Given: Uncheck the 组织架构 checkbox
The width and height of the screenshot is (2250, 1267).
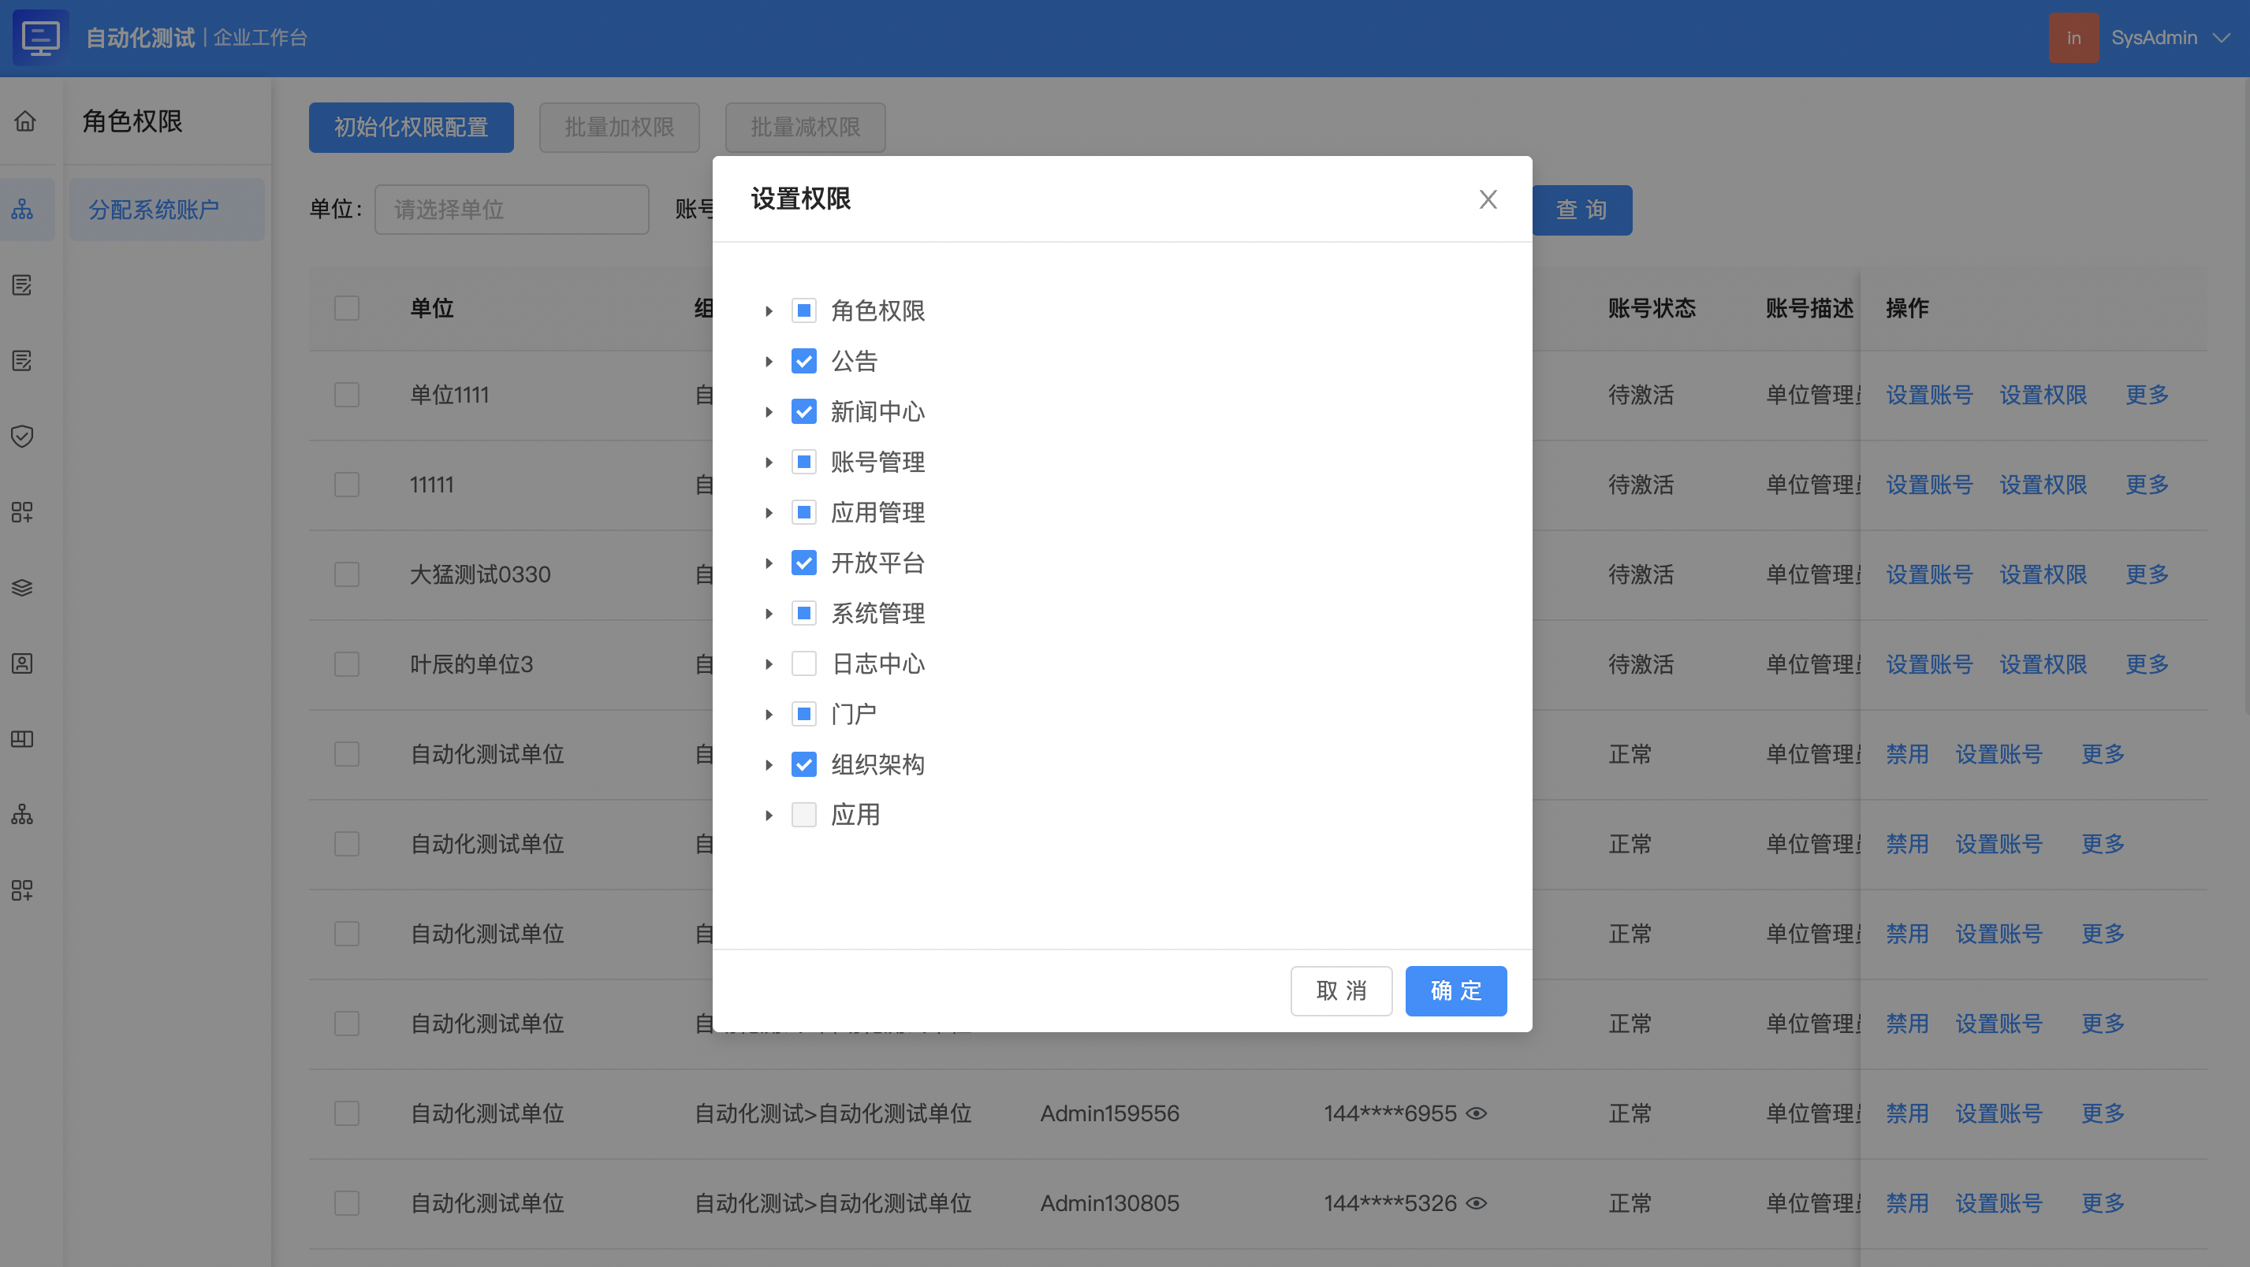Looking at the screenshot, I should (803, 765).
